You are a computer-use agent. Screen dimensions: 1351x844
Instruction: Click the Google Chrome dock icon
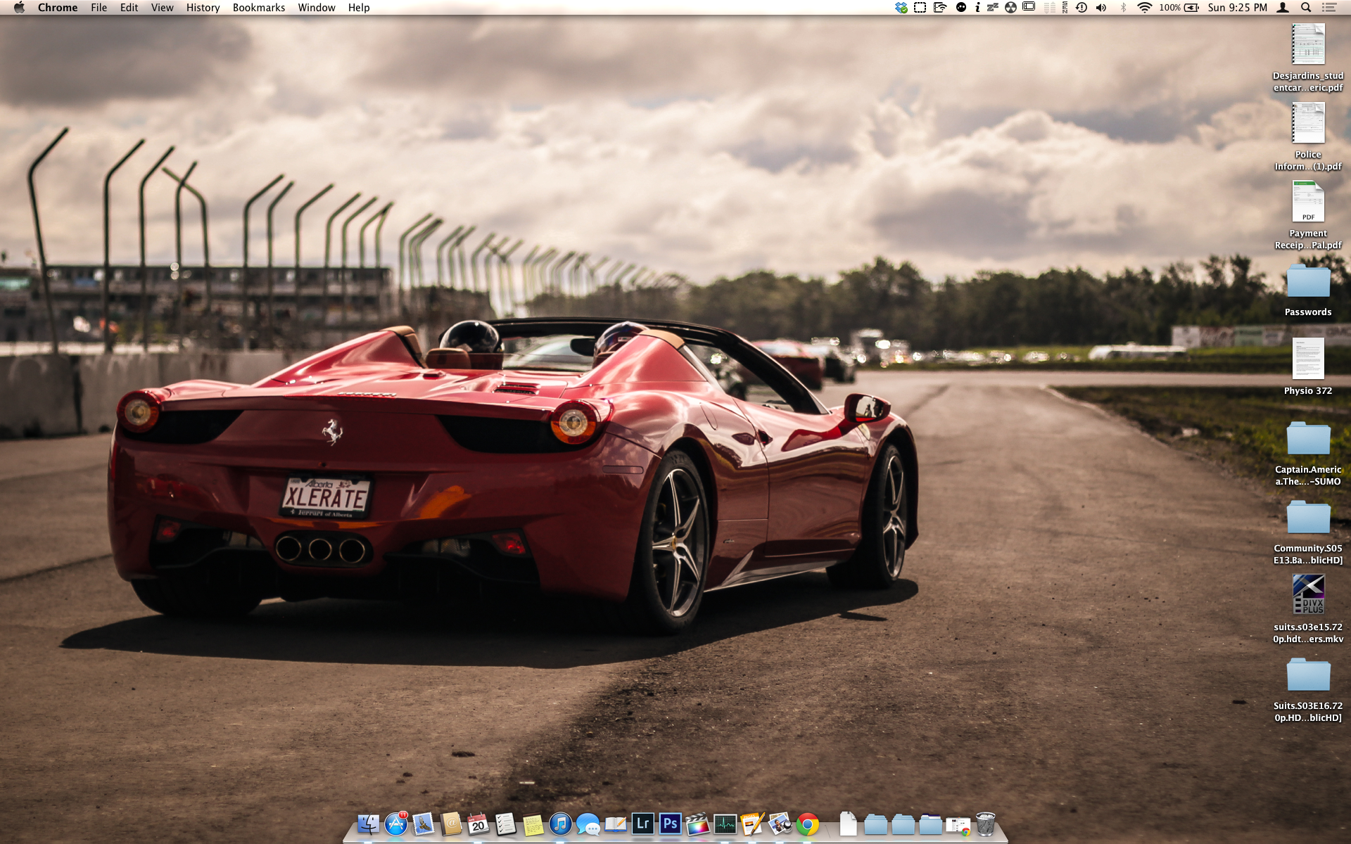click(808, 824)
